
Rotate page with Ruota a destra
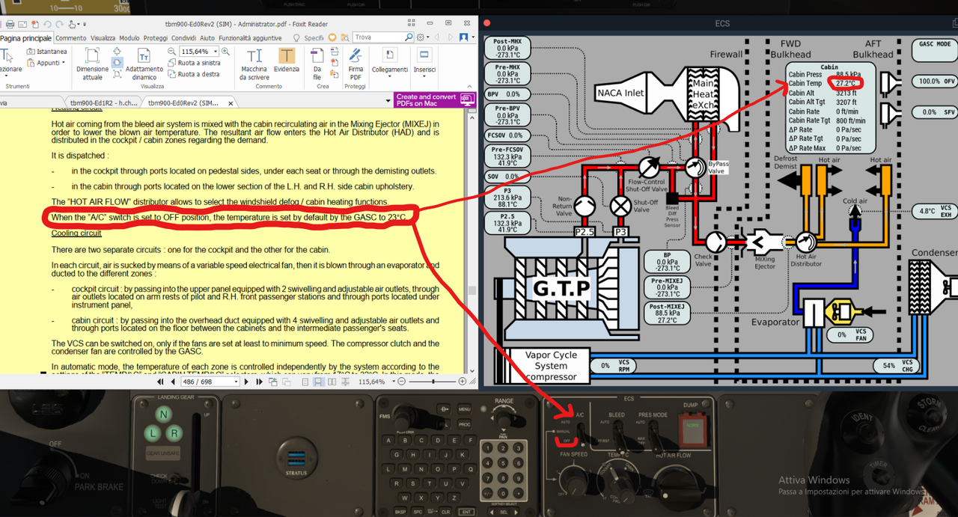(x=194, y=74)
